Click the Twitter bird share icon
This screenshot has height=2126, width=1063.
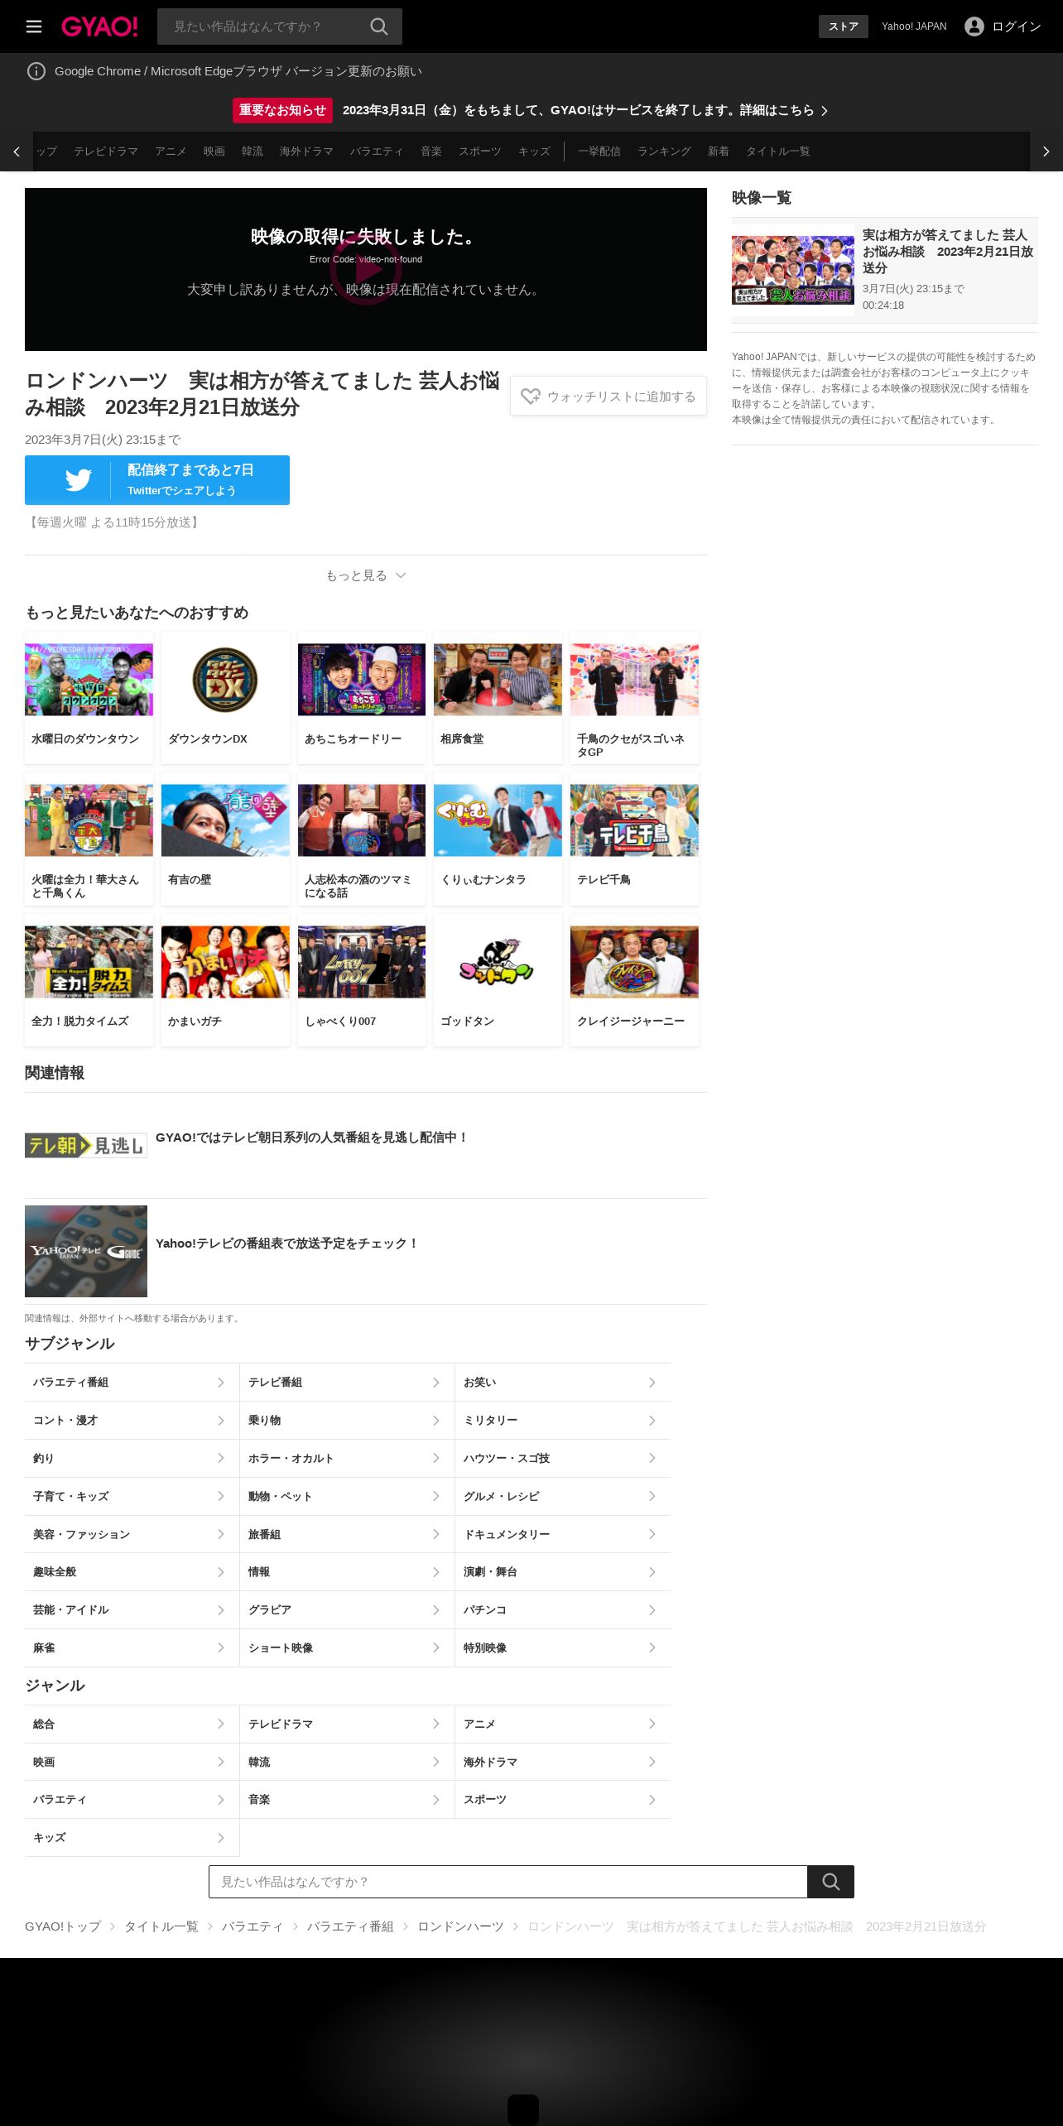pyautogui.click(x=79, y=480)
